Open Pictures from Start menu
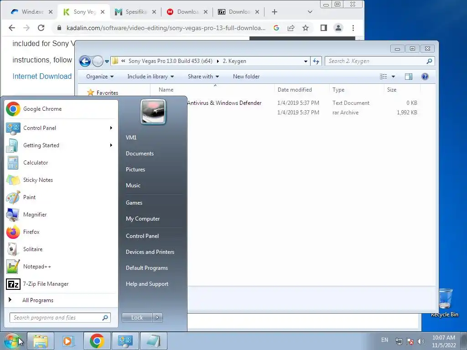Viewport: 467px width, 350px height. (135, 170)
